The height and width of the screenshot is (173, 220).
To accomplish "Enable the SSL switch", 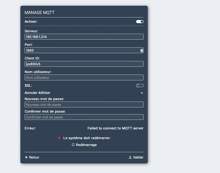I will coord(140,85).
